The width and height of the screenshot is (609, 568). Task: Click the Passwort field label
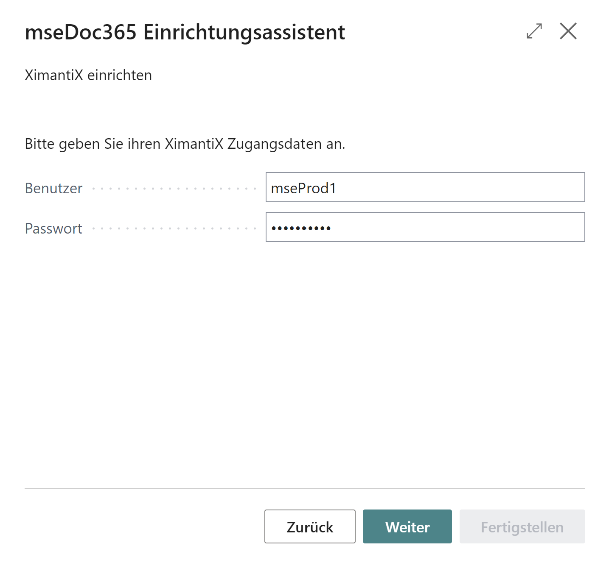coord(53,228)
